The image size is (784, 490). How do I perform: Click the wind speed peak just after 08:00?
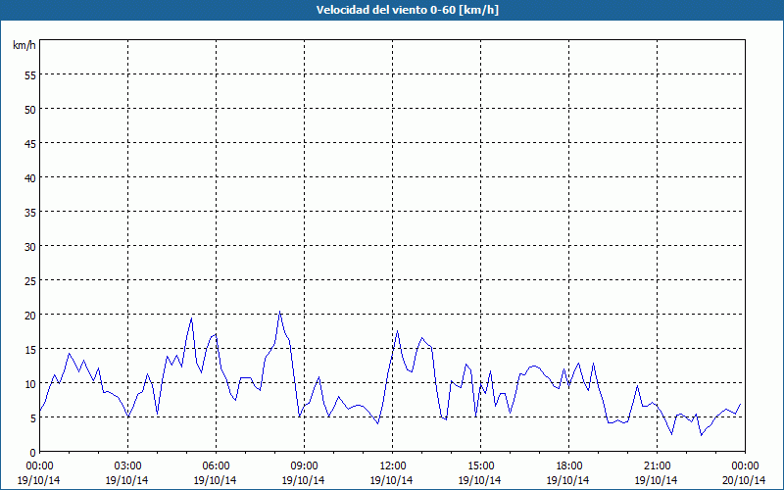(x=279, y=312)
